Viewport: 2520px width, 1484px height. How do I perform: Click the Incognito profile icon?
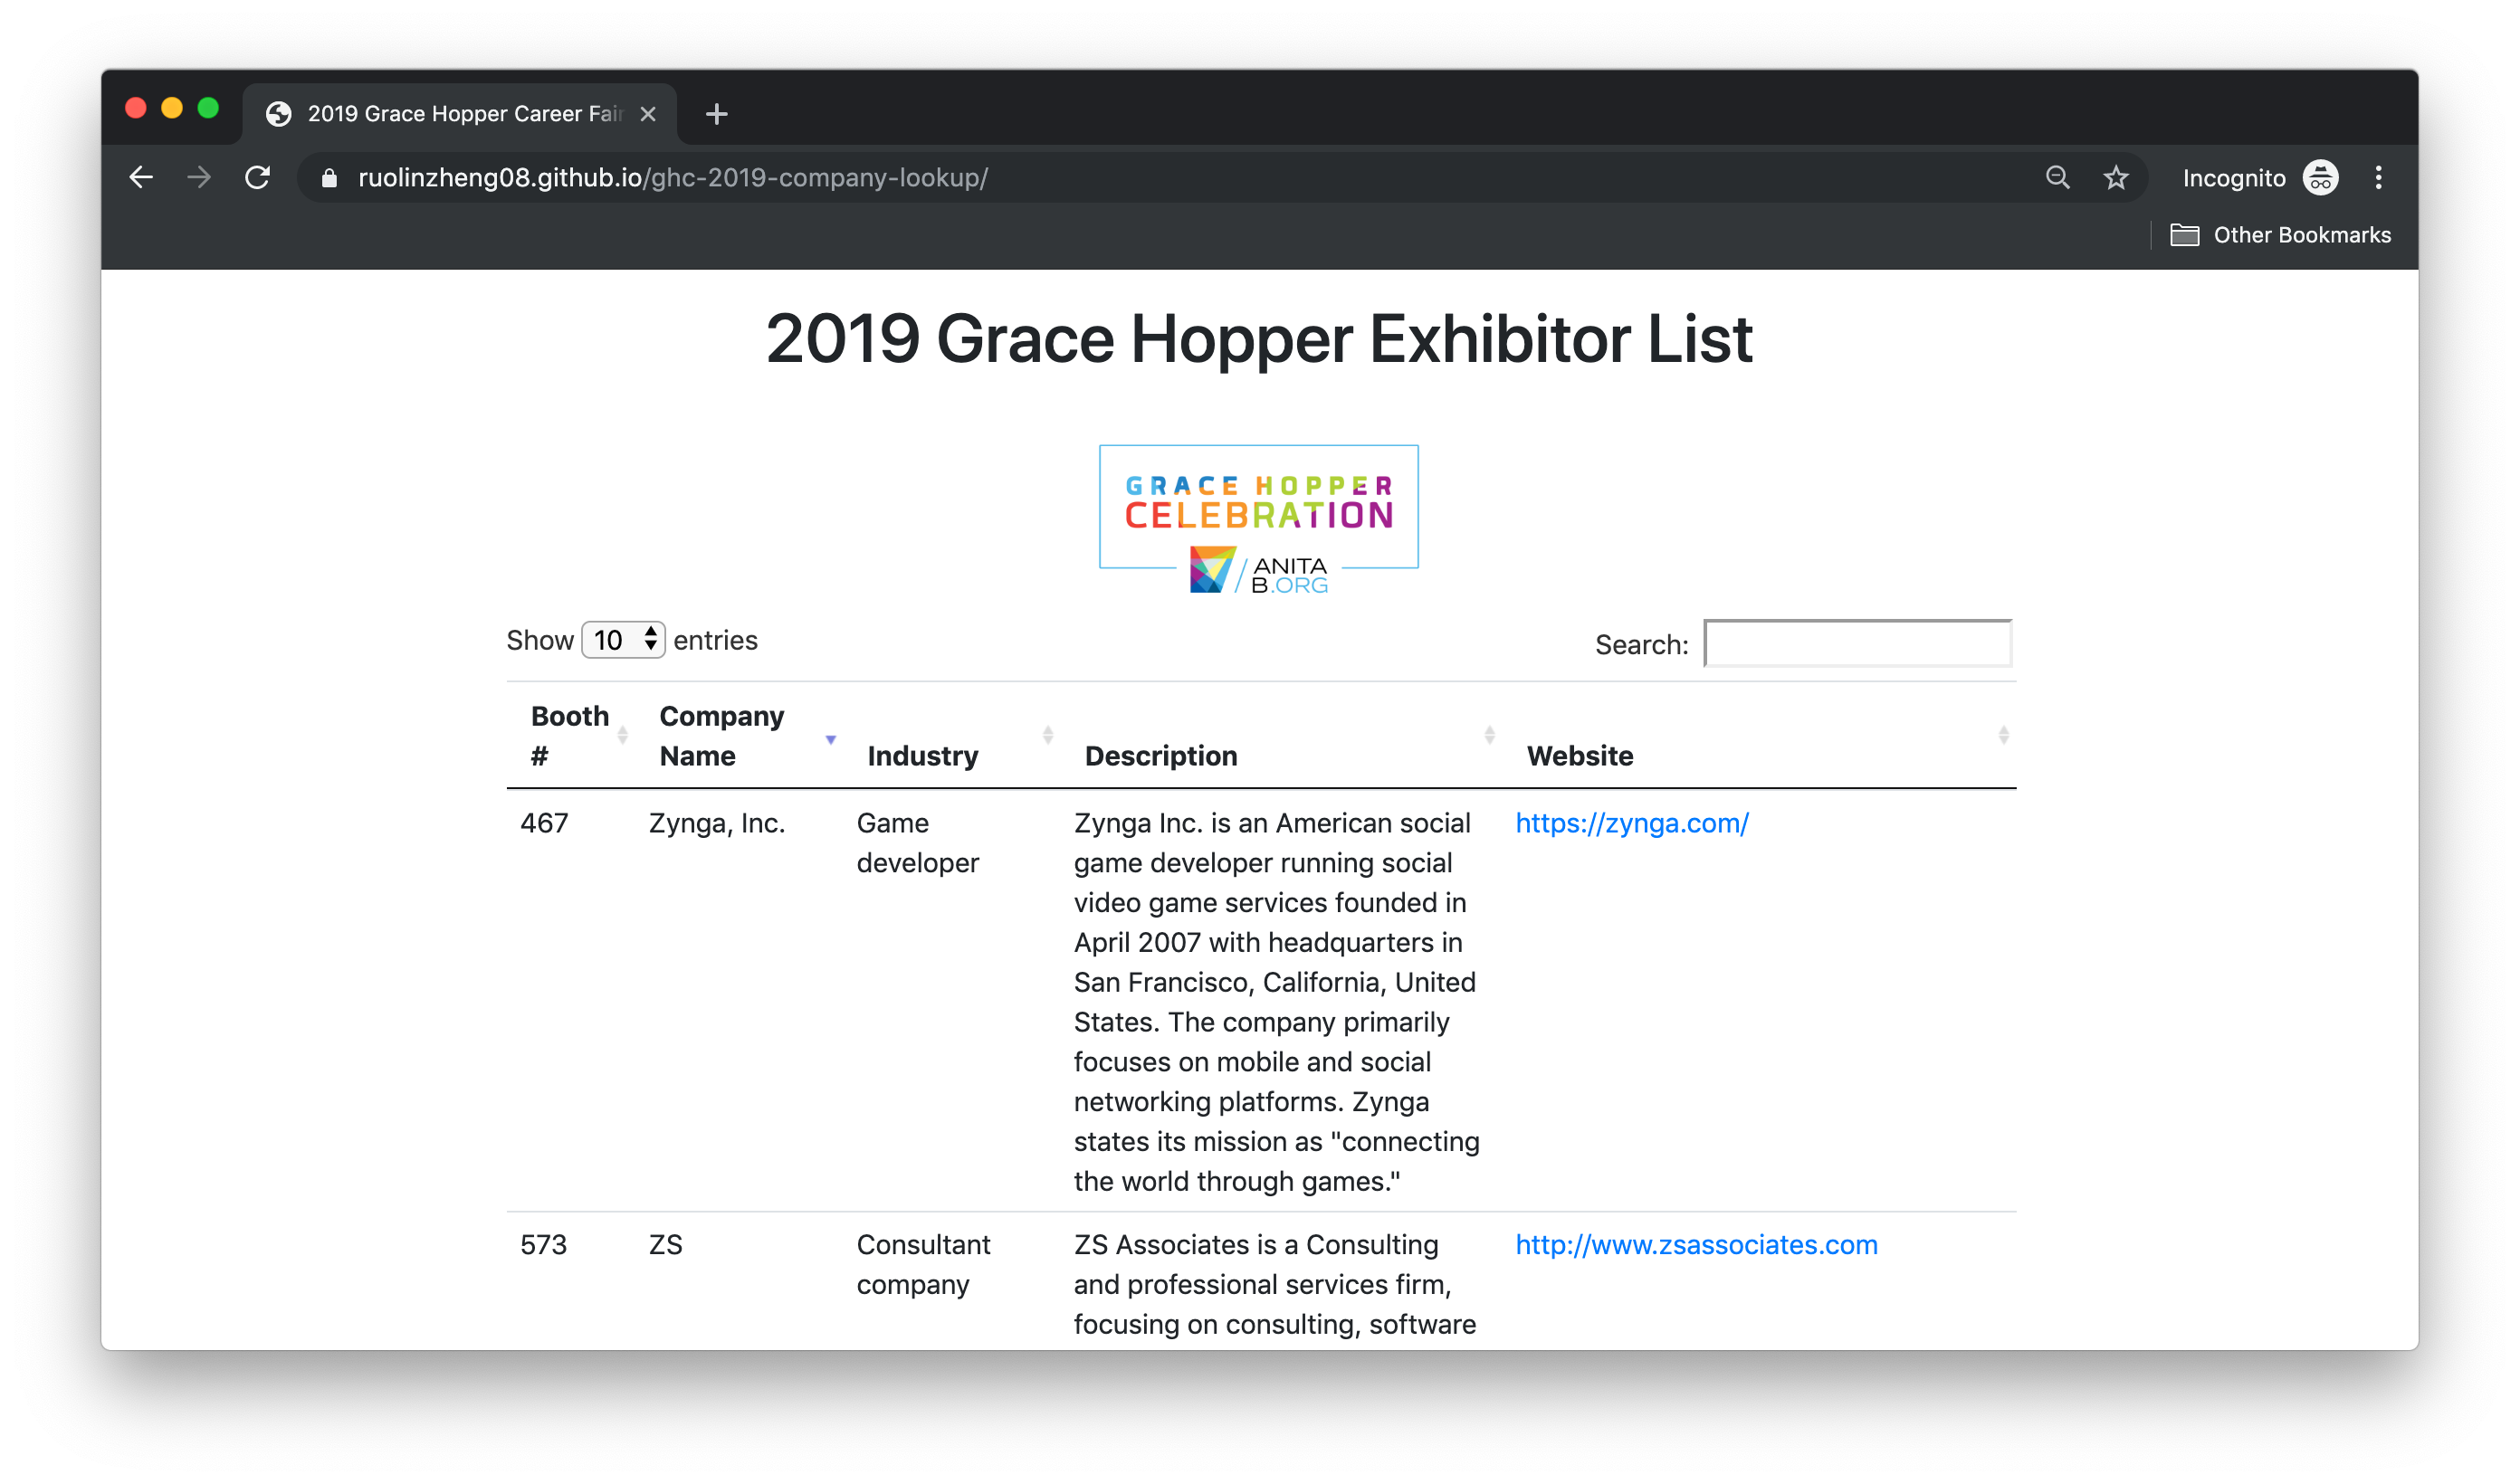tap(2320, 177)
